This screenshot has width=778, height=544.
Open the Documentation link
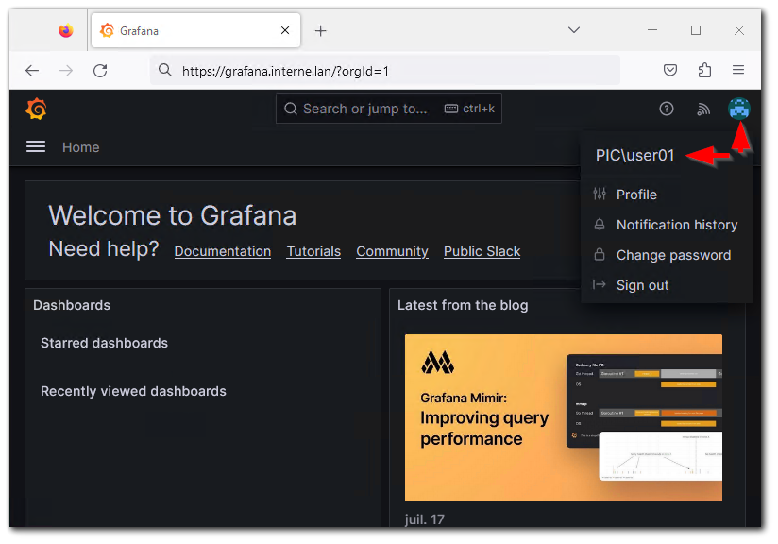tap(222, 251)
